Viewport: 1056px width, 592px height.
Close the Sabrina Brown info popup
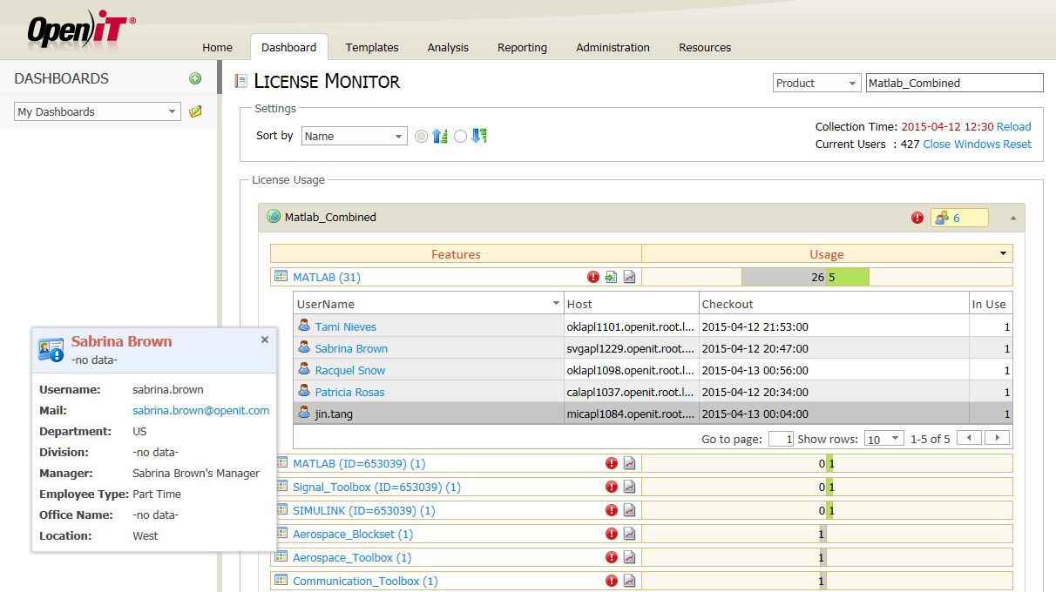pyautogui.click(x=265, y=340)
